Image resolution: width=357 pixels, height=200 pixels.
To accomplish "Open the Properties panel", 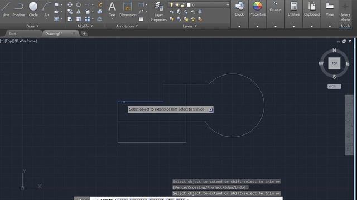I will point(258,14).
